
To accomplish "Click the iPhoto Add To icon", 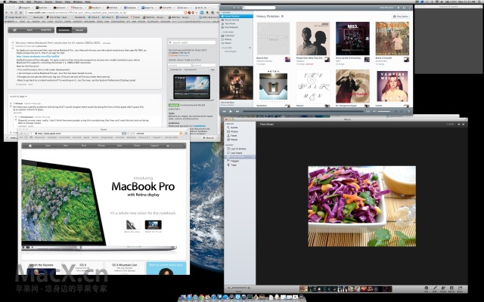I will [x=451, y=288].
